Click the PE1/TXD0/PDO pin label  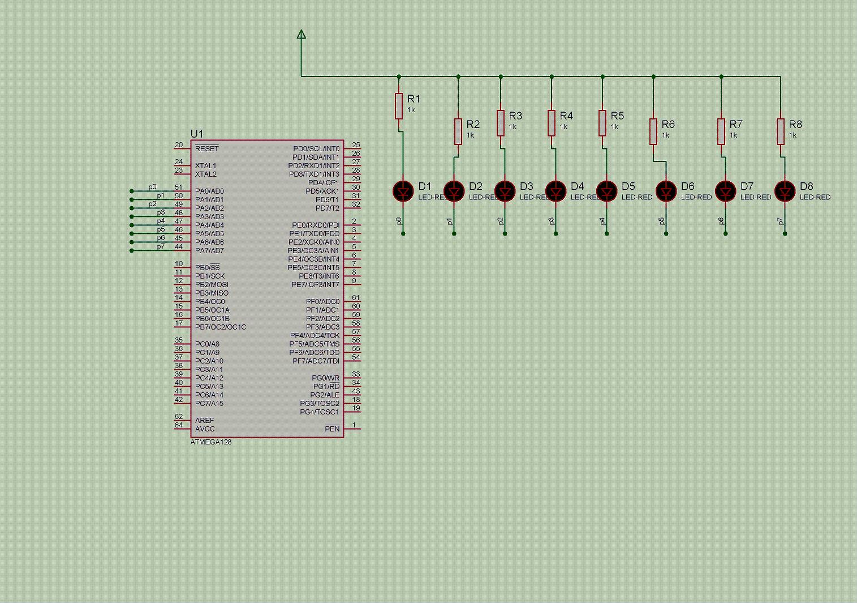click(x=315, y=234)
